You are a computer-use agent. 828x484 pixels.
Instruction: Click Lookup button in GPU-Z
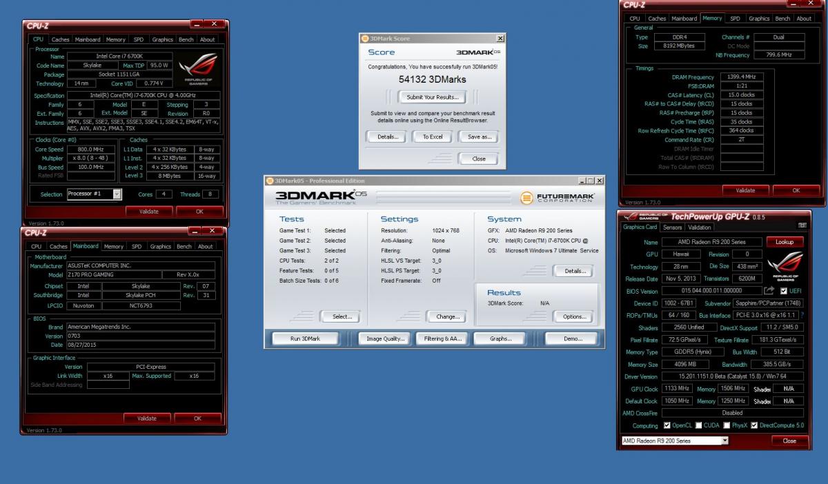[785, 242]
